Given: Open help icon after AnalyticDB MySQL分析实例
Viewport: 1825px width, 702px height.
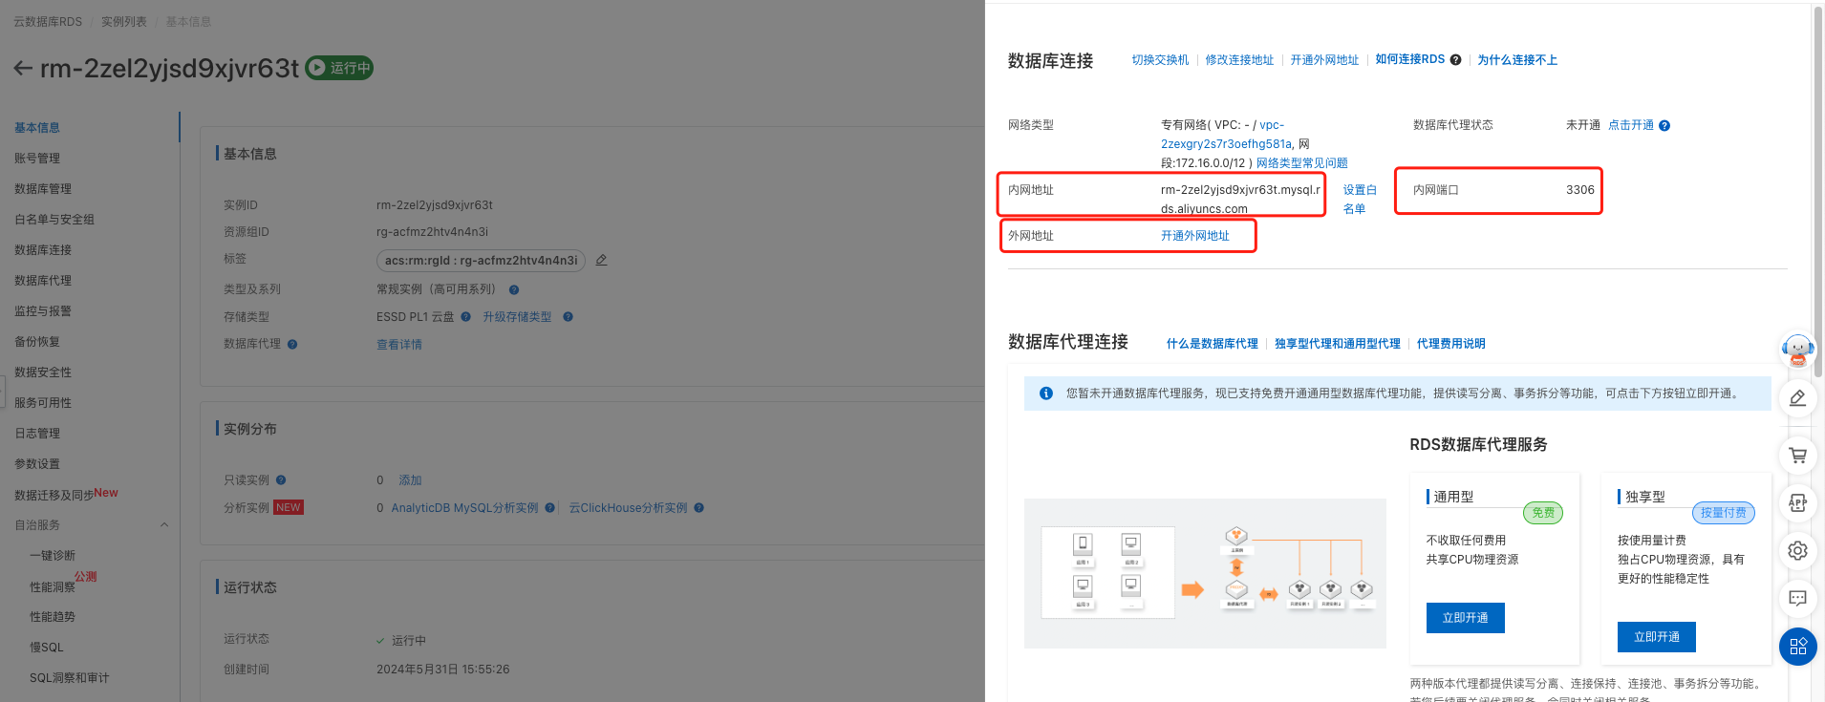Looking at the screenshot, I should [x=549, y=508].
